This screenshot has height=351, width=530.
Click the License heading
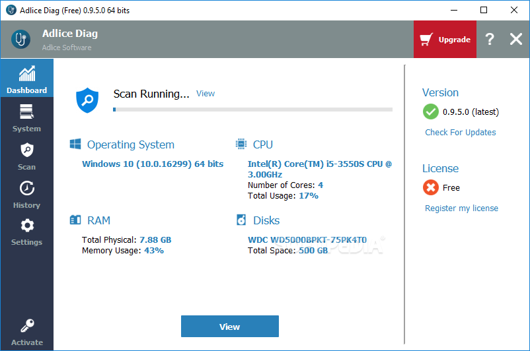click(440, 168)
